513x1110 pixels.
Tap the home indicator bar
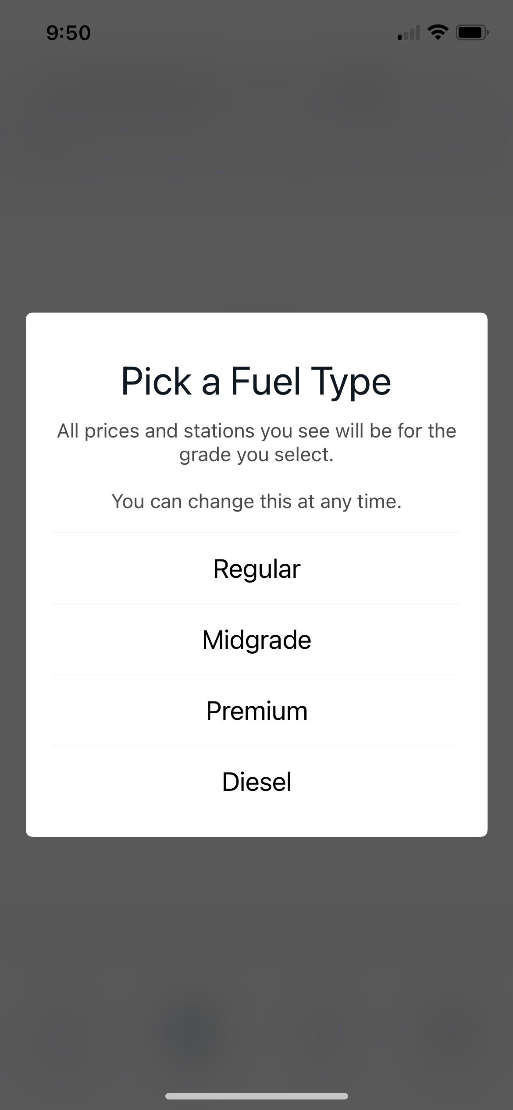tap(256, 1096)
